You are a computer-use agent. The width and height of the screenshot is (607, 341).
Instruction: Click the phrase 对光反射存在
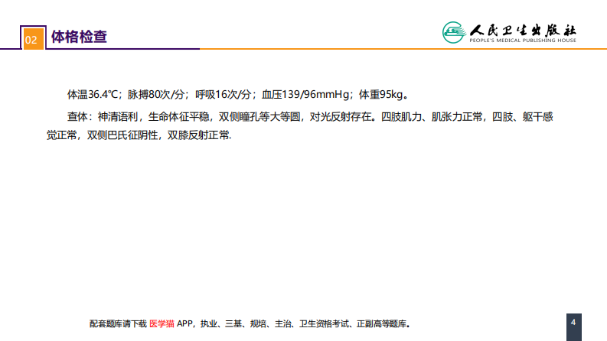tap(341, 117)
